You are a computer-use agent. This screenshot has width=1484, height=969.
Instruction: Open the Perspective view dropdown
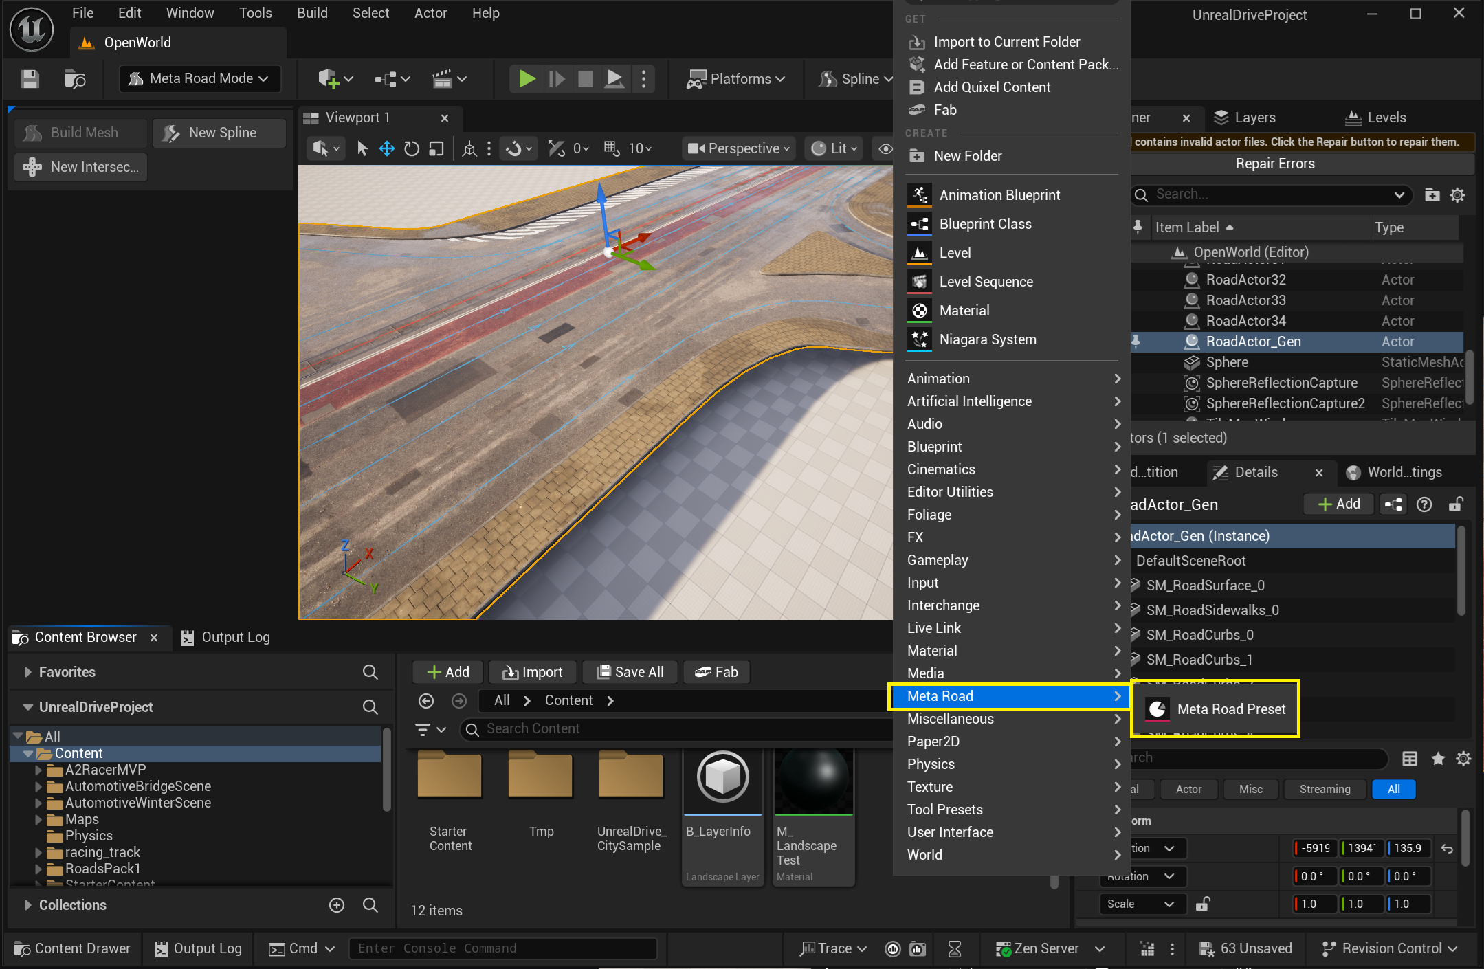[x=739, y=148]
